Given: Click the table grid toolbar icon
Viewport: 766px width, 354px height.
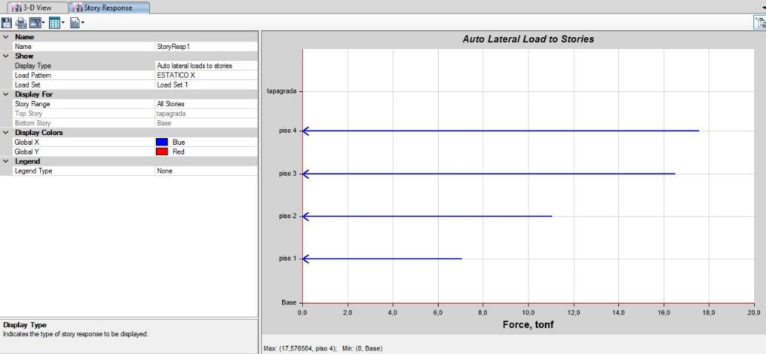Looking at the screenshot, I should (x=54, y=23).
